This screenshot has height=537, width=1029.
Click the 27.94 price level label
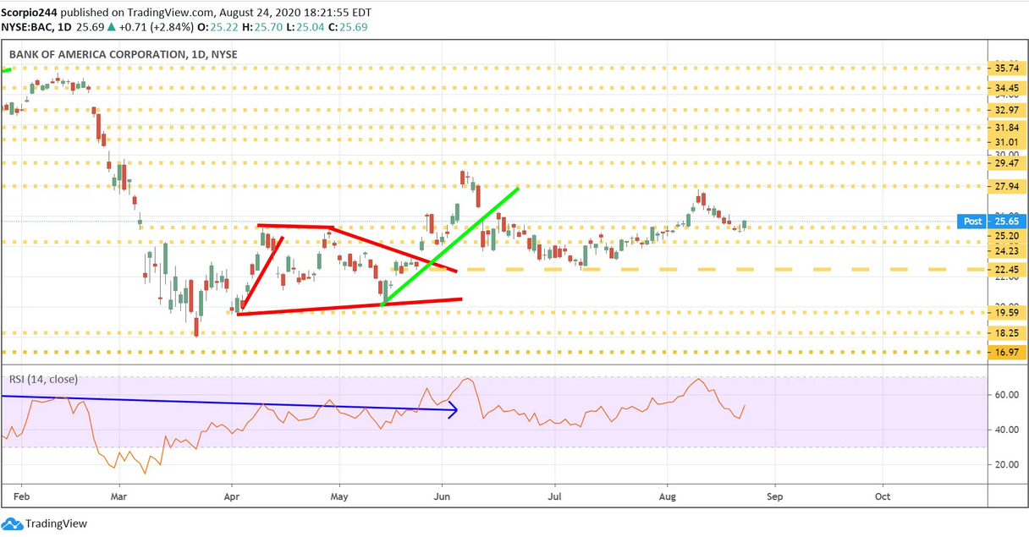pos(1006,187)
